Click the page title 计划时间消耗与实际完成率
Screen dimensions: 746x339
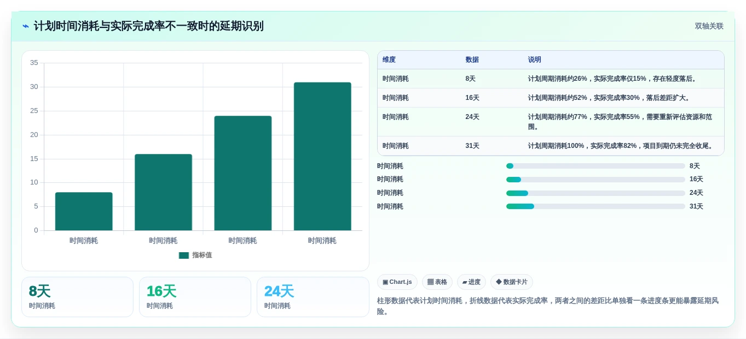pyautogui.click(x=148, y=26)
